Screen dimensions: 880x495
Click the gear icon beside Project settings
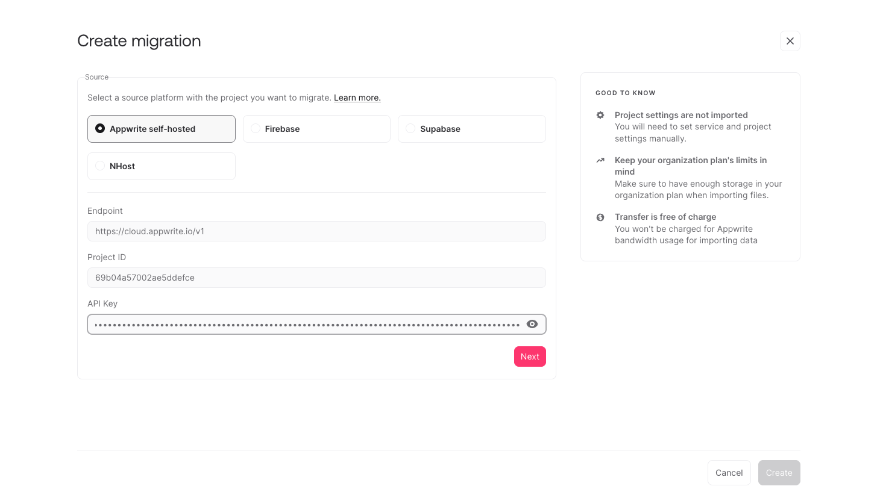coord(600,115)
